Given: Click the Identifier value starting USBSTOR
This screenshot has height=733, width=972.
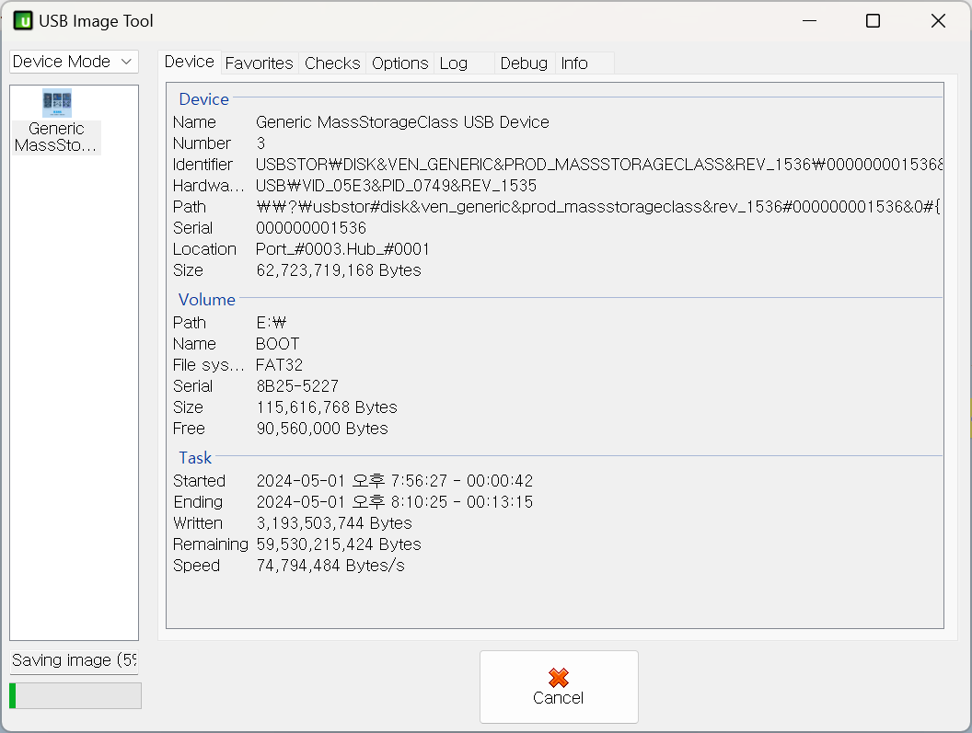Looking at the screenshot, I should [x=599, y=165].
